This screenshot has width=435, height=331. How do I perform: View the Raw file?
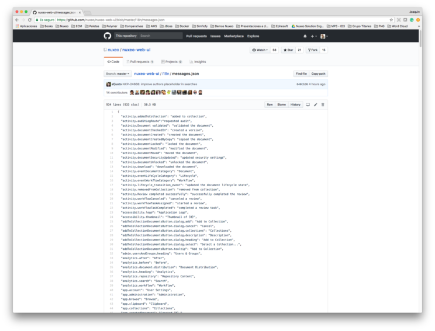pyautogui.click(x=270, y=104)
